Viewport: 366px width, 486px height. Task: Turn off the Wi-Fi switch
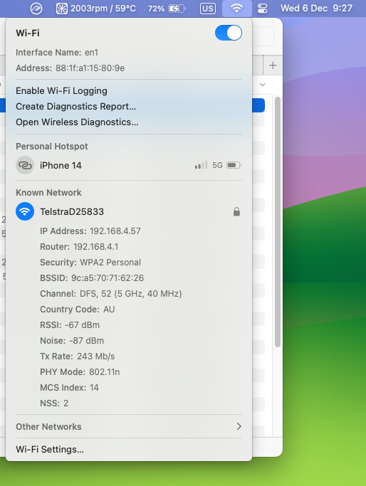point(229,33)
